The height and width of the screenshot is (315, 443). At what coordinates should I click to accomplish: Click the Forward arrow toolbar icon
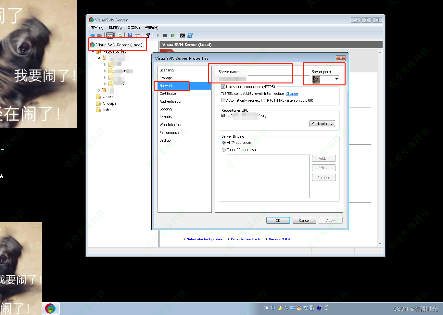100,35
